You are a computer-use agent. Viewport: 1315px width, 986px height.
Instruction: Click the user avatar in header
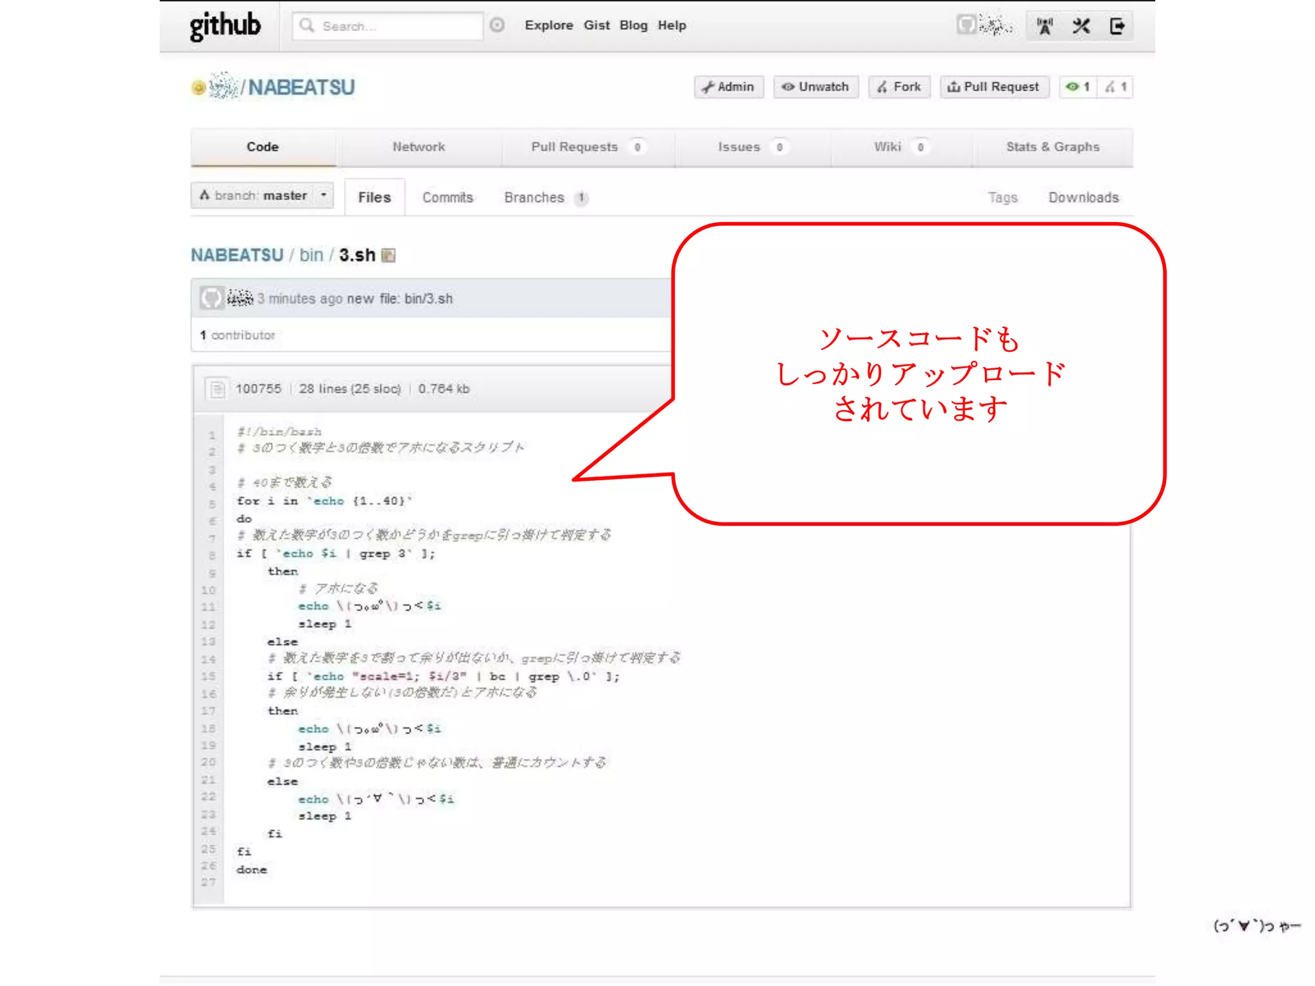(966, 25)
